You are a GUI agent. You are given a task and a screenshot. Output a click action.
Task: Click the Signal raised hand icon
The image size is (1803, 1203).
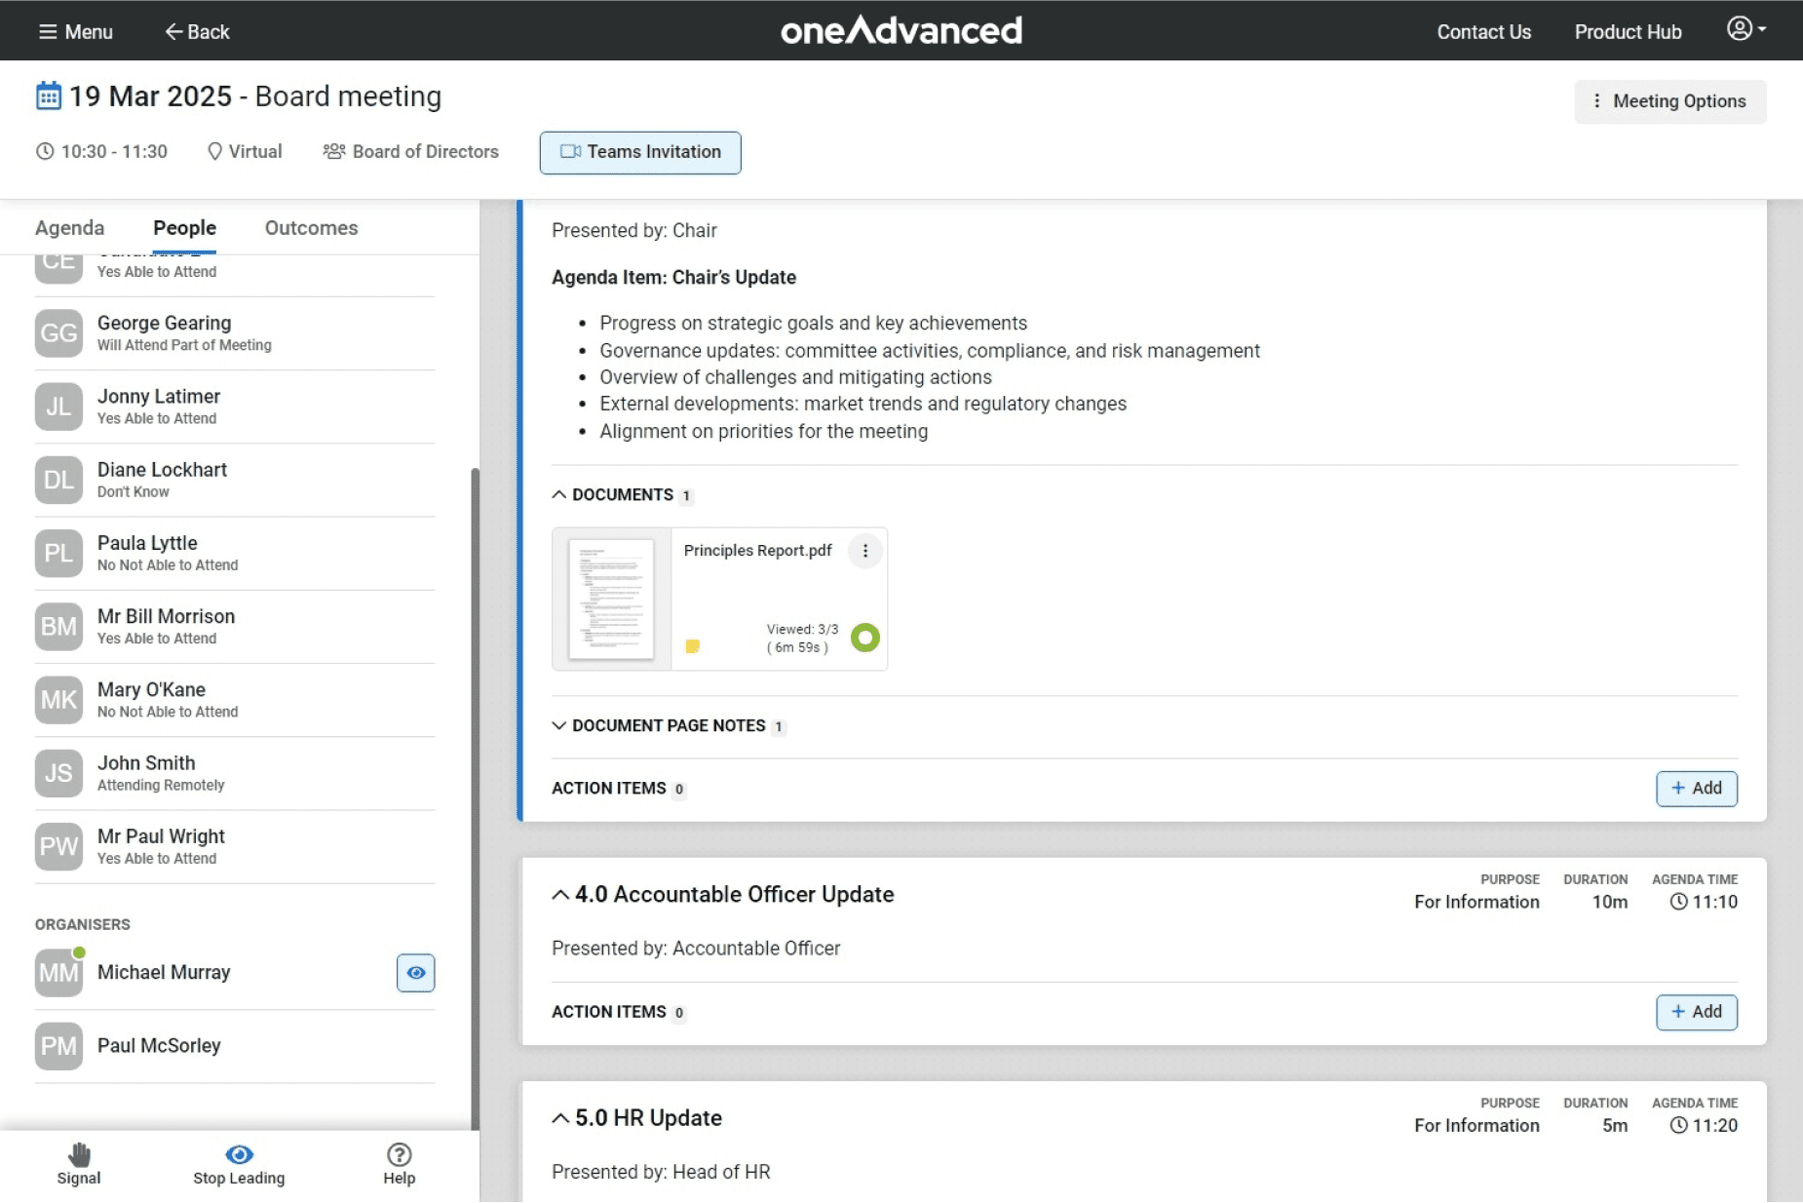(79, 1155)
